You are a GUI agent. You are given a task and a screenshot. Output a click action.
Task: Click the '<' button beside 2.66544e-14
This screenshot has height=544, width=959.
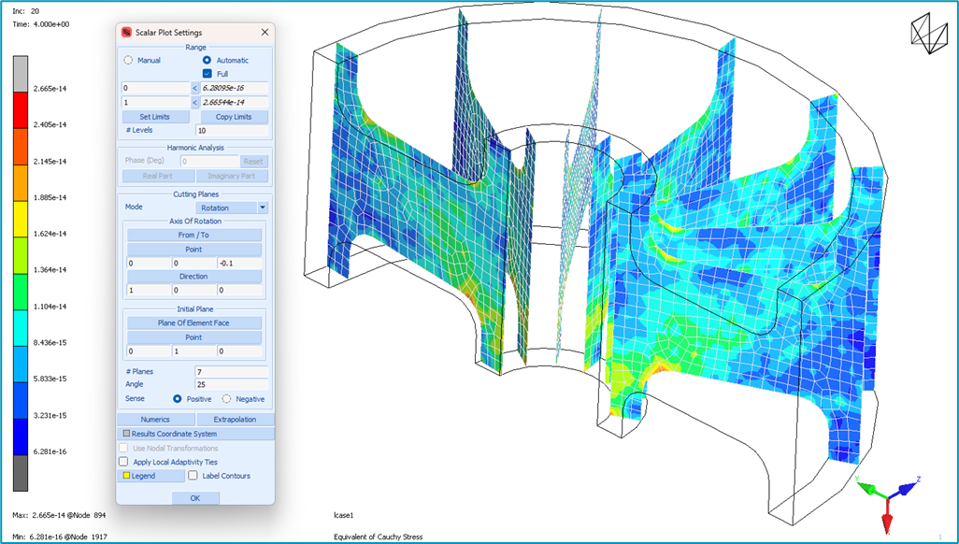click(195, 102)
